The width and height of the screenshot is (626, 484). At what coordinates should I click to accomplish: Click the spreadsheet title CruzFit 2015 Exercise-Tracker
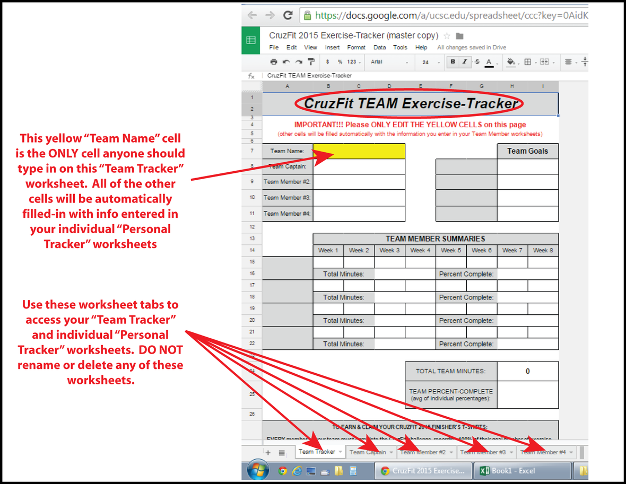[353, 36]
